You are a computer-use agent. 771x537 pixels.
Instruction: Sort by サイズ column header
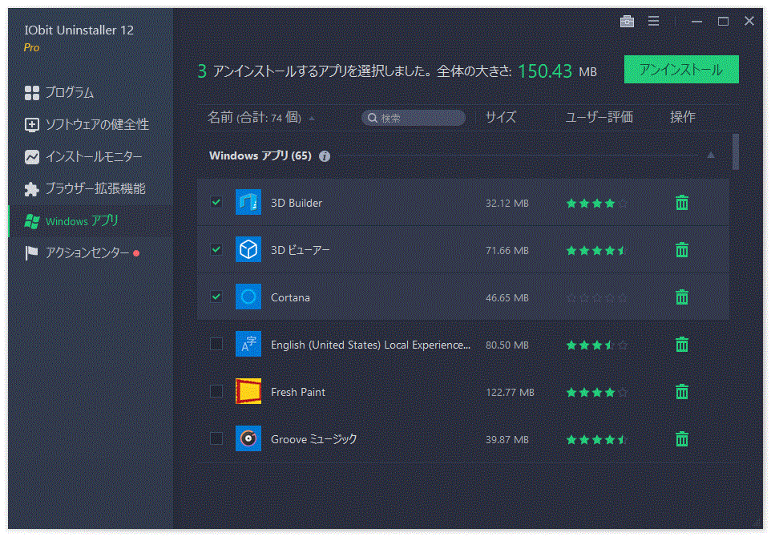(501, 117)
